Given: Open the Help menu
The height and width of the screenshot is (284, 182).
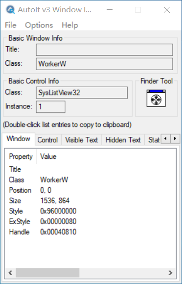Looking at the screenshot, I should [x=70, y=25].
